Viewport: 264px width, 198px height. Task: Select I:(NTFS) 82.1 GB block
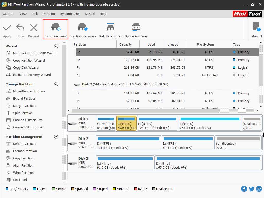(188, 143)
